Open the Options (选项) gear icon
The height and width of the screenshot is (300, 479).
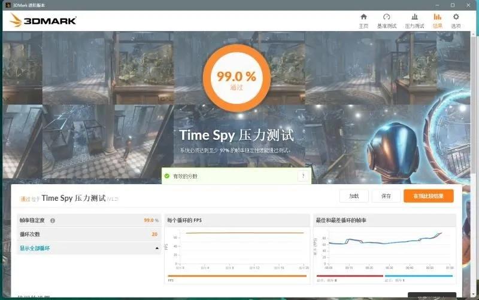(456, 17)
